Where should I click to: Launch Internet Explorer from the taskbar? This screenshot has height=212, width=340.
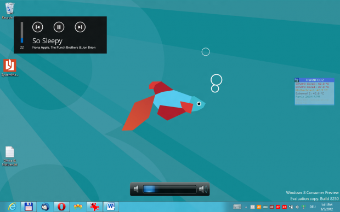coord(12,207)
